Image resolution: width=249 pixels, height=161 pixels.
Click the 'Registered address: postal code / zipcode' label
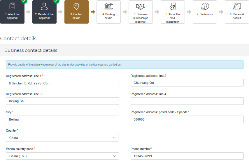pyautogui.click(x=159, y=112)
